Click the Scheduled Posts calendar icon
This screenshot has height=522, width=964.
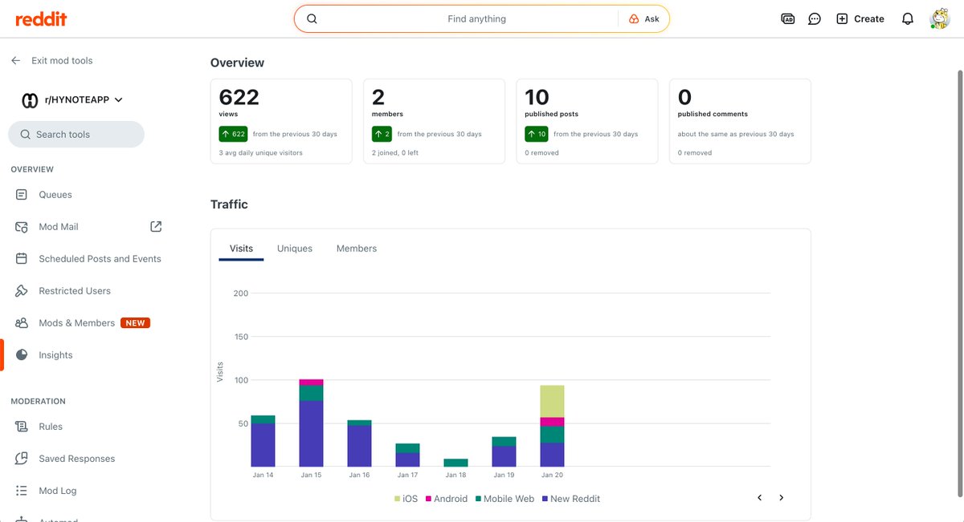(22, 259)
